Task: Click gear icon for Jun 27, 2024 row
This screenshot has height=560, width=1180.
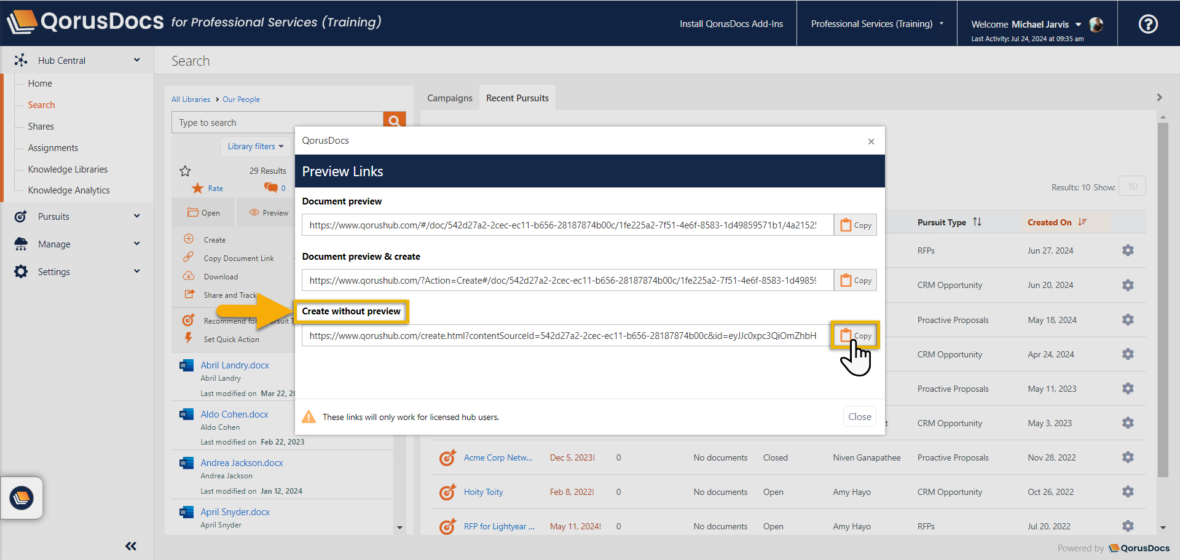Action: pyautogui.click(x=1128, y=251)
